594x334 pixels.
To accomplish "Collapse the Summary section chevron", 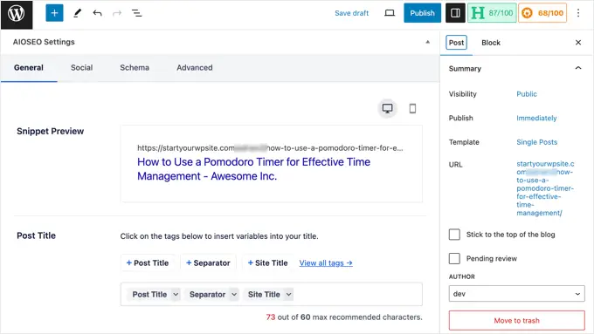I will [578, 68].
